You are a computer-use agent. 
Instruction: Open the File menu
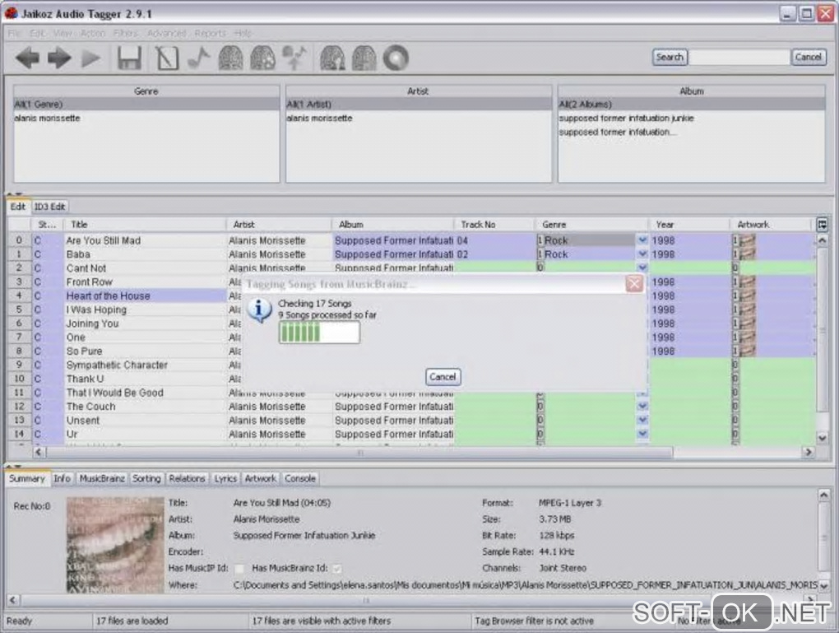(15, 33)
